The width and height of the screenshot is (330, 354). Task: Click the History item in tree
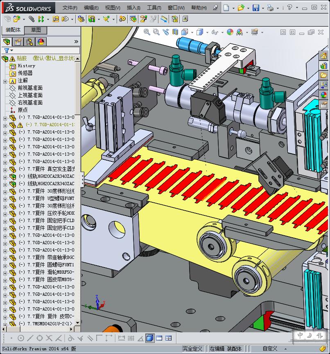[26, 66]
